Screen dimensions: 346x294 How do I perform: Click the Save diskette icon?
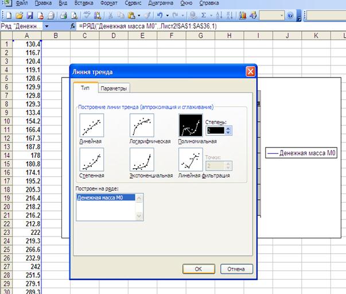30,16
